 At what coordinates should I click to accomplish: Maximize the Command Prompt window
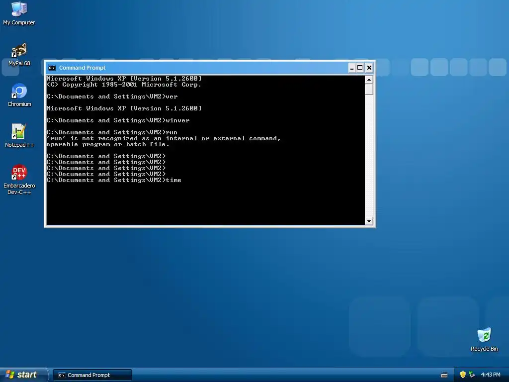click(360, 68)
